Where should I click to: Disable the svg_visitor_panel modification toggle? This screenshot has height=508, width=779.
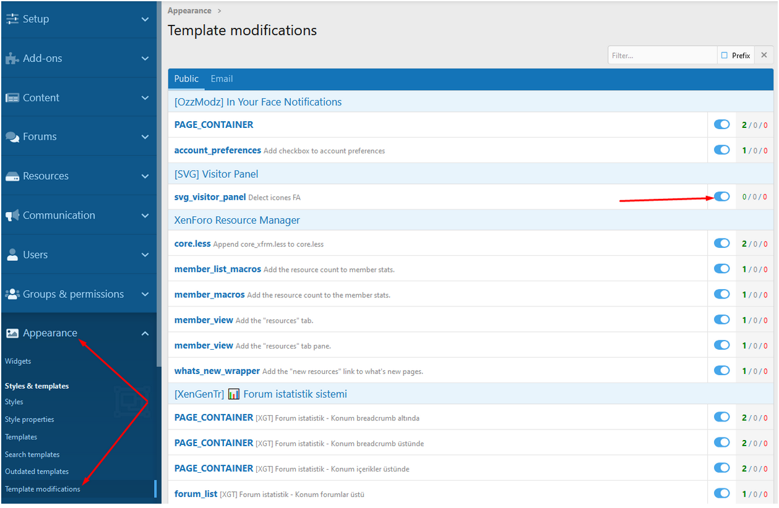[x=721, y=197]
